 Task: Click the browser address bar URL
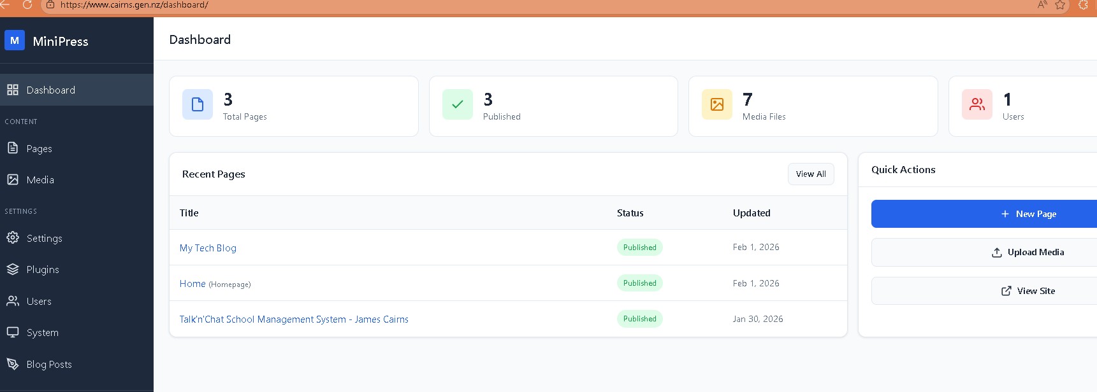click(x=134, y=5)
